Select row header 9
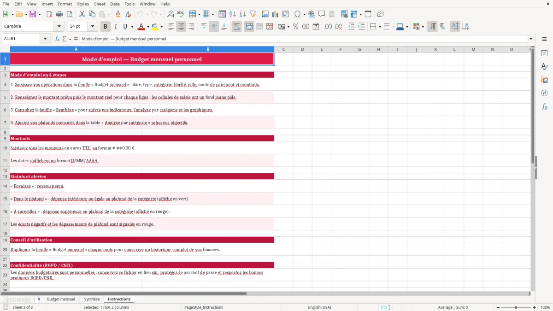 tap(5, 138)
